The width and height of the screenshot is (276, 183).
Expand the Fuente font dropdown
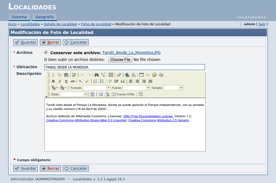(x=148, y=88)
